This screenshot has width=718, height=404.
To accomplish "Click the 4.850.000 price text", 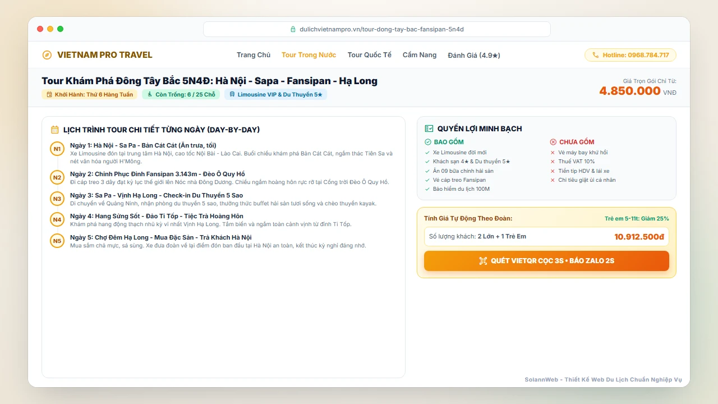I will tap(629, 91).
